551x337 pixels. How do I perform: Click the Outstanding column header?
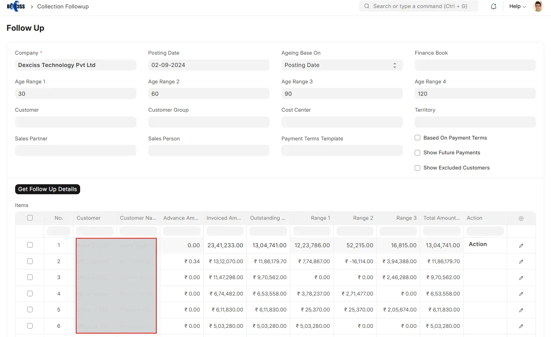coord(268,218)
